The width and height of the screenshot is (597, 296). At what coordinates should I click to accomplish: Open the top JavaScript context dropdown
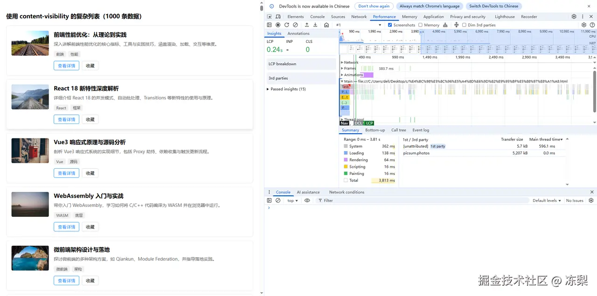(x=292, y=200)
